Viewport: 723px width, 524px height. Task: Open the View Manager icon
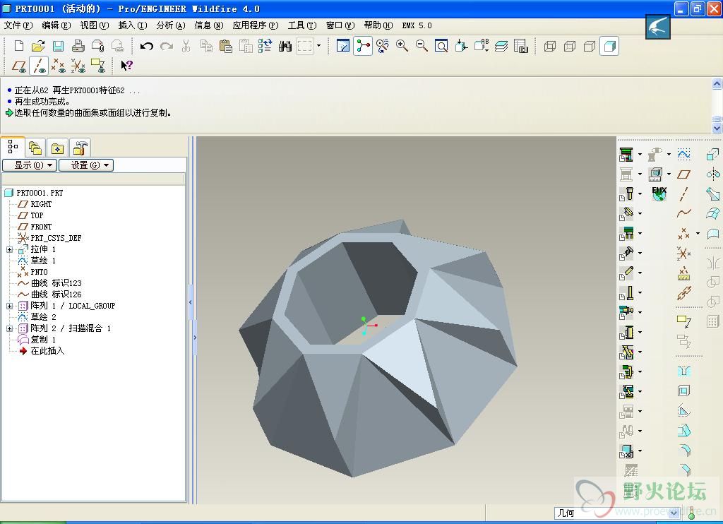click(x=520, y=46)
